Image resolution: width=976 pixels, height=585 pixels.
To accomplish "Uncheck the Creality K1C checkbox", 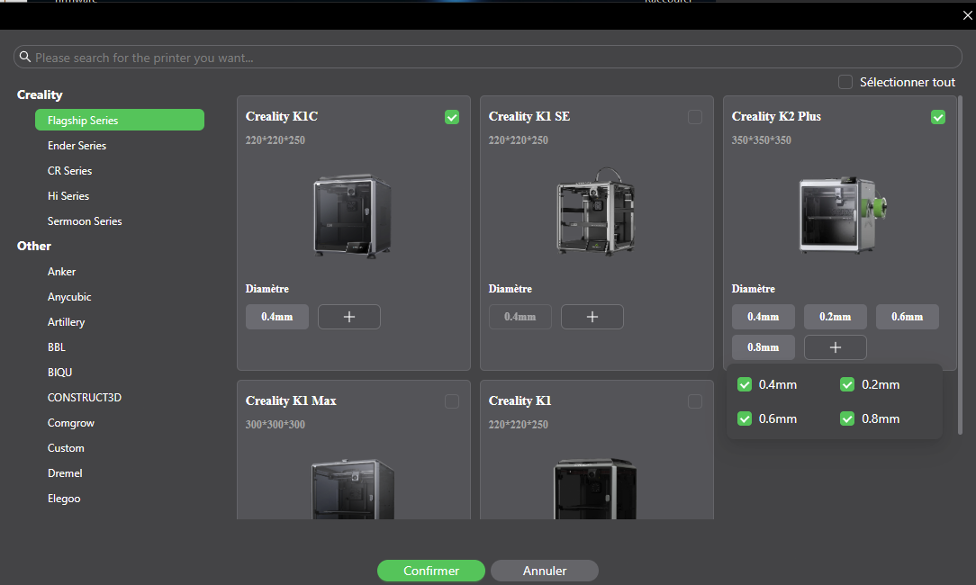I will pyautogui.click(x=452, y=117).
